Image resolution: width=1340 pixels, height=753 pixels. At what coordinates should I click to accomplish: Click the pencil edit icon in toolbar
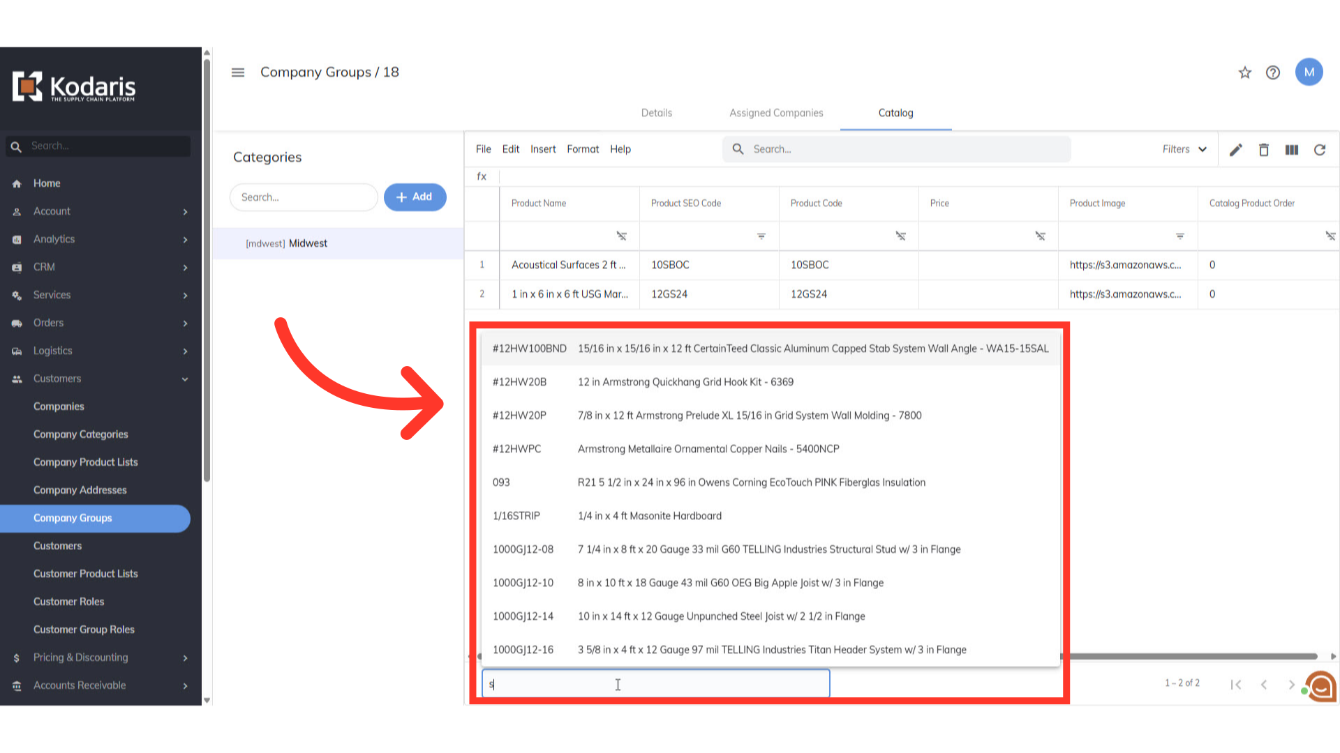click(1235, 150)
